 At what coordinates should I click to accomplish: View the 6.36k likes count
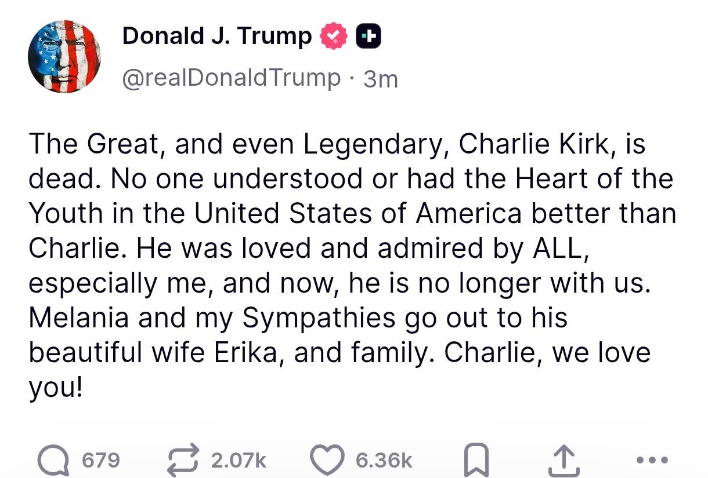(x=384, y=461)
